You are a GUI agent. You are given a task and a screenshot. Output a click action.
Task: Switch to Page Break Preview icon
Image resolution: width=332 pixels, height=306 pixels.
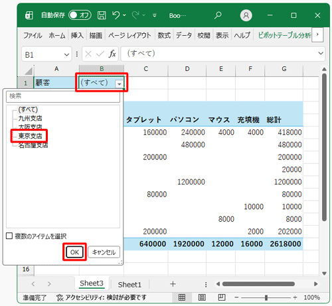(222, 297)
